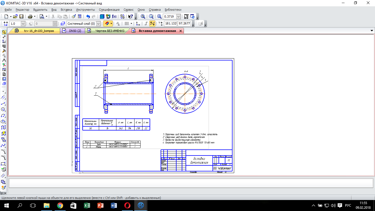Viewport: 375px width, 211px height.
Task: Select the Chamfer tool in left toolbar
Action: click(x=3, y=152)
